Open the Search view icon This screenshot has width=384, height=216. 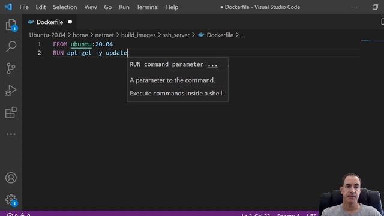tap(11, 46)
